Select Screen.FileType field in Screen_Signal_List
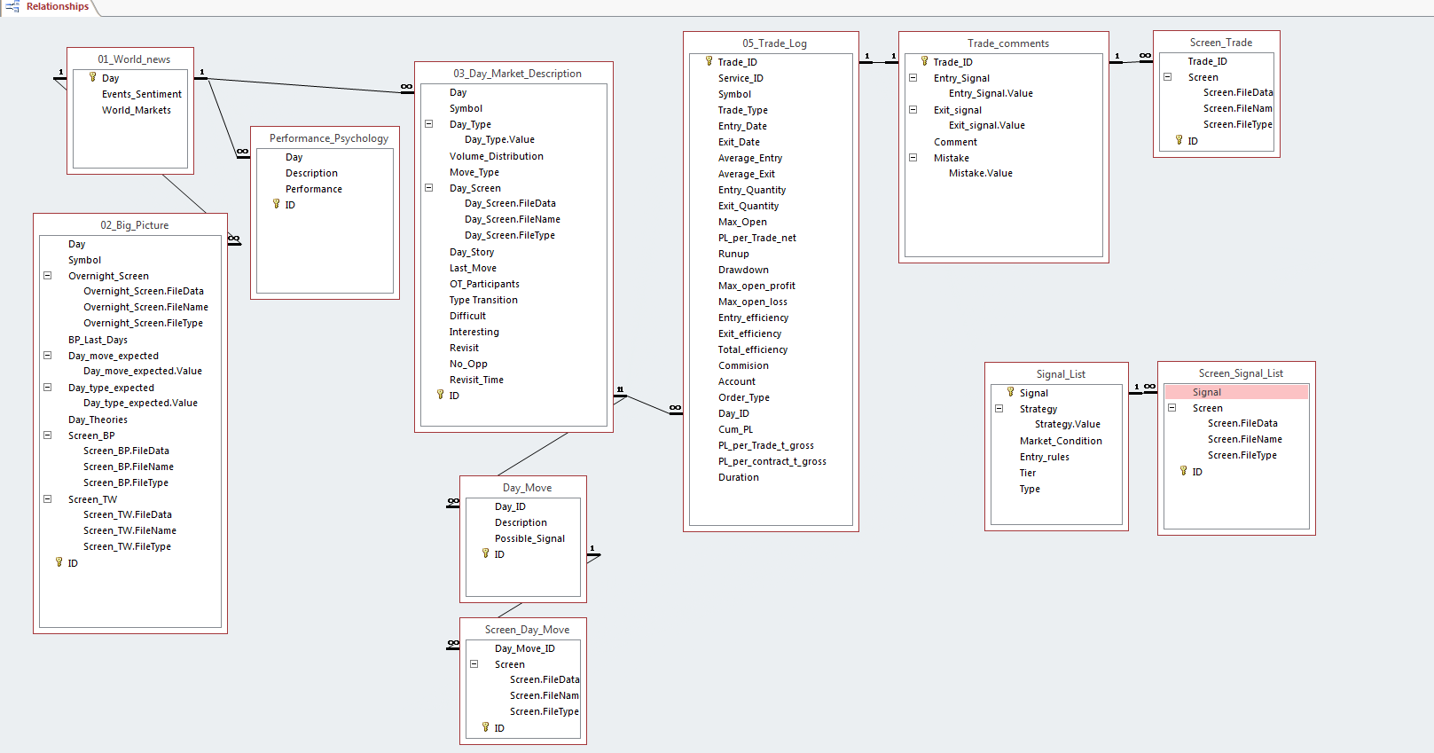1434x753 pixels. coord(1242,456)
